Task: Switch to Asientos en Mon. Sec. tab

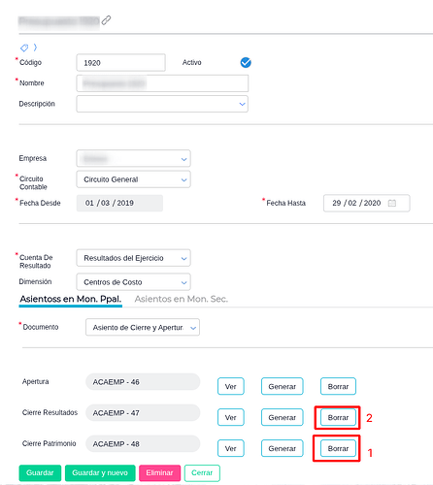Action: 182,299
